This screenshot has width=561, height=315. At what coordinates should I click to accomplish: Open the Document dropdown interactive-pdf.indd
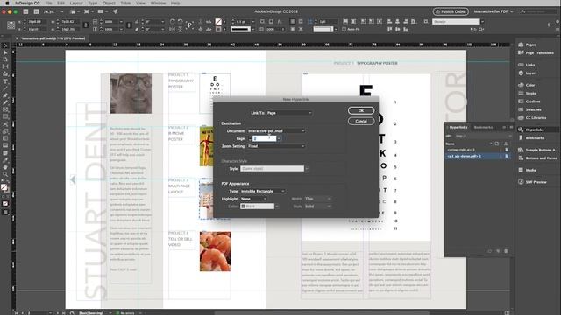coord(276,131)
